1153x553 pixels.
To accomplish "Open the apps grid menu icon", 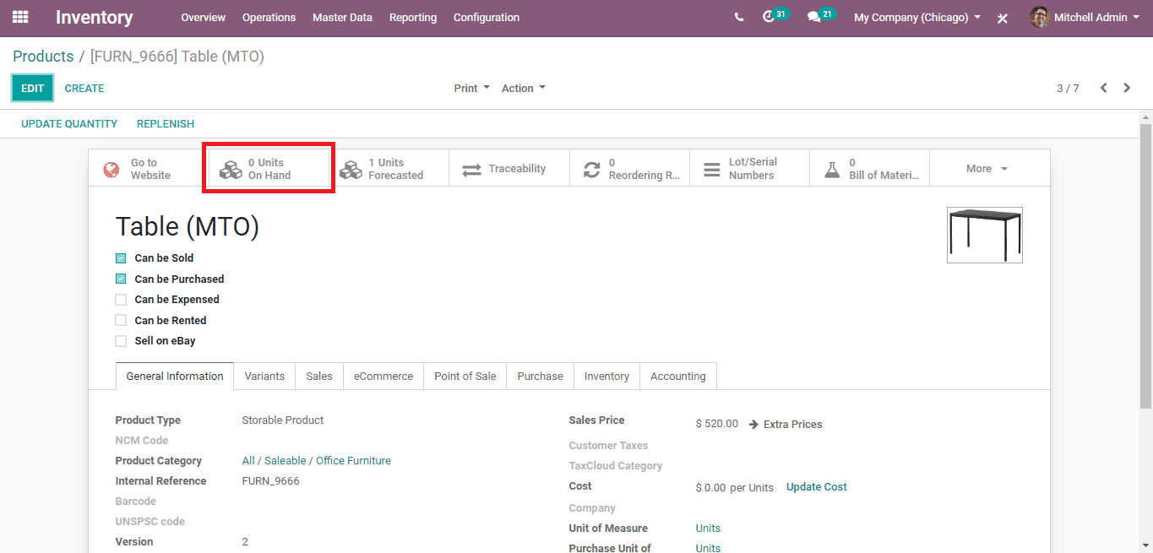I will [20, 17].
